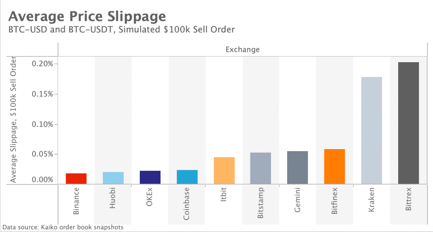This screenshot has width=433, height=232.
Task: Click the red Binance bar
Action: (76, 178)
